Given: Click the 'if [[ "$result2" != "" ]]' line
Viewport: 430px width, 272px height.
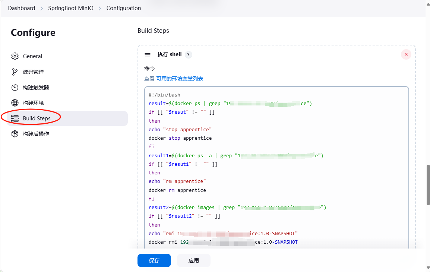Looking at the screenshot, I should 184,216.
